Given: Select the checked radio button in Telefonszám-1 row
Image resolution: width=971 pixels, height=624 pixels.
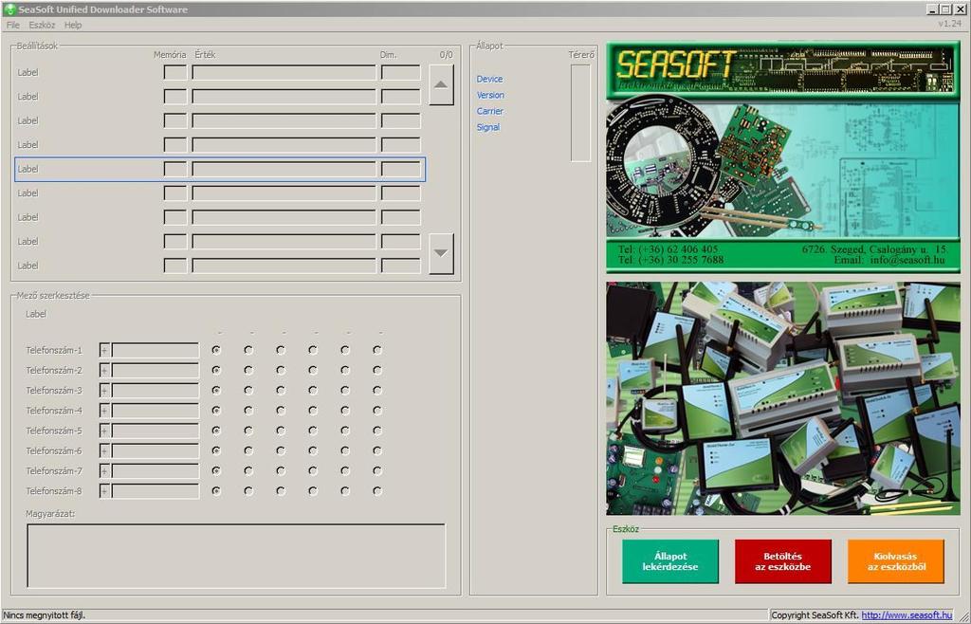Looking at the screenshot, I should pos(216,350).
